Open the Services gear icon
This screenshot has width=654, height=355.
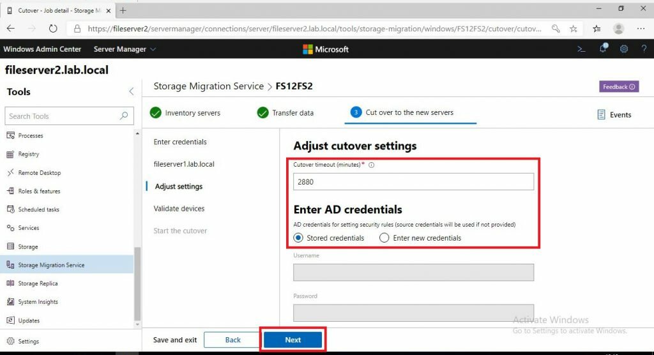click(x=10, y=228)
